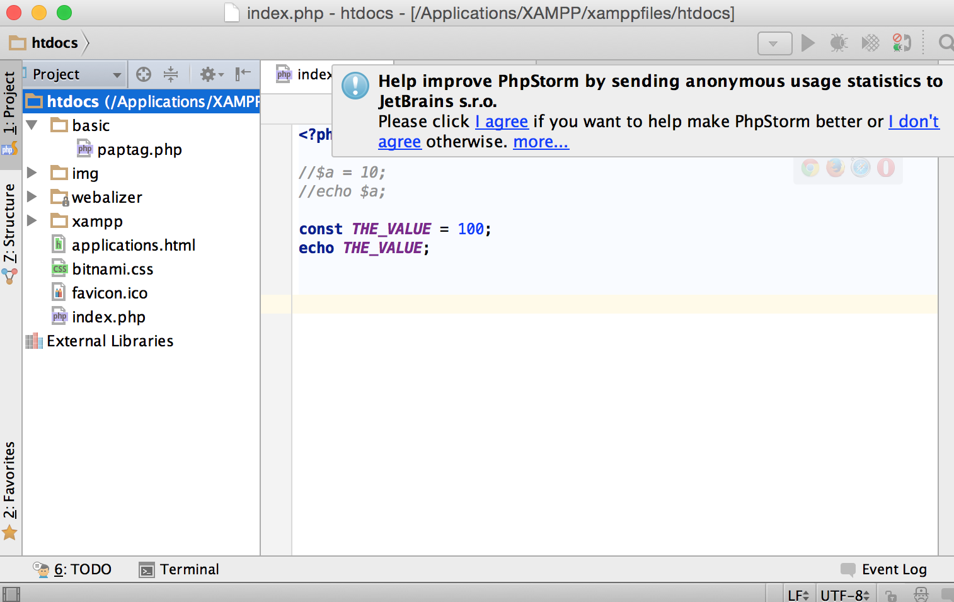Run the project with the play icon

tap(808, 43)
